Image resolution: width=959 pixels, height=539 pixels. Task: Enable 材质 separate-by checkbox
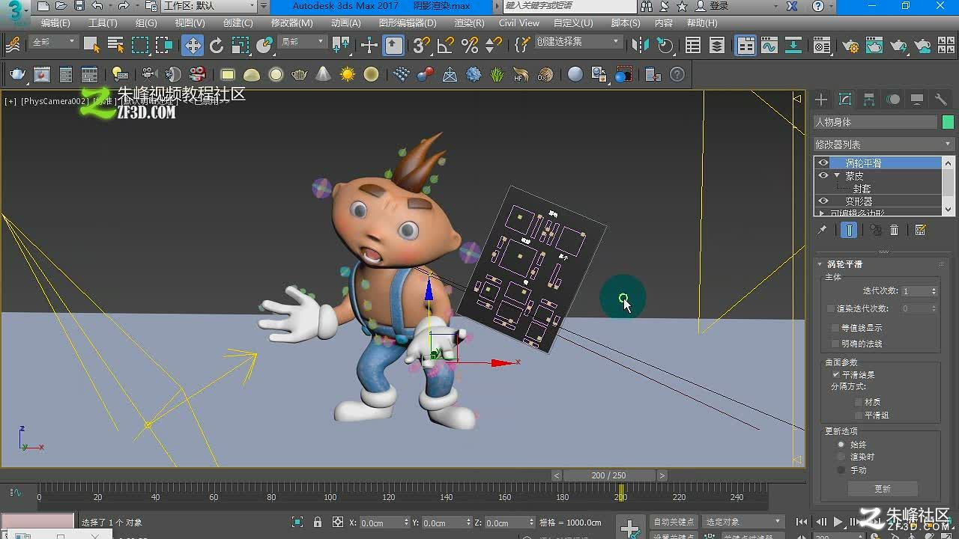859,402
